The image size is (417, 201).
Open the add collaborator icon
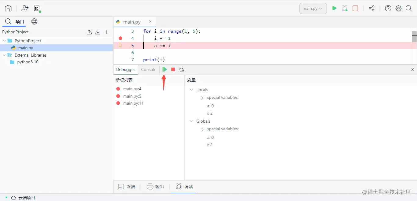tap(25, 8)
